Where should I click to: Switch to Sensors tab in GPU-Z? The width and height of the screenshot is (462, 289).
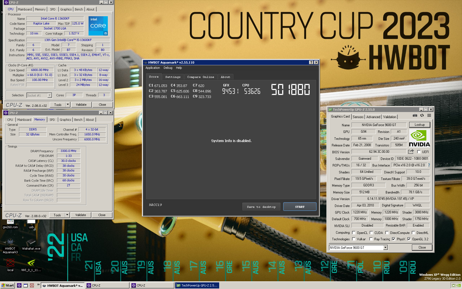point(358,117)
